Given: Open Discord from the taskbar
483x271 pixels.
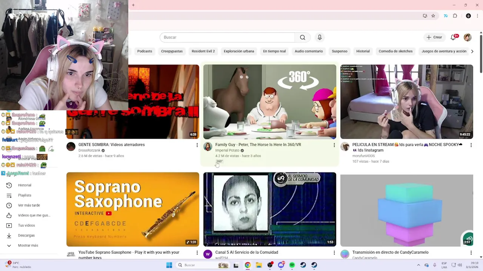Looking at the screenshot, I should point(281,265).
